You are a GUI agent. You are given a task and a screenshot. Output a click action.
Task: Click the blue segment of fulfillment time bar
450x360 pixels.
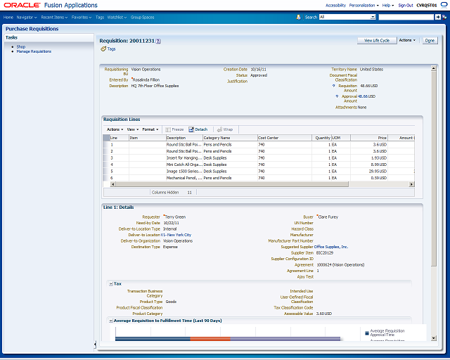click(x=153, y=339)
